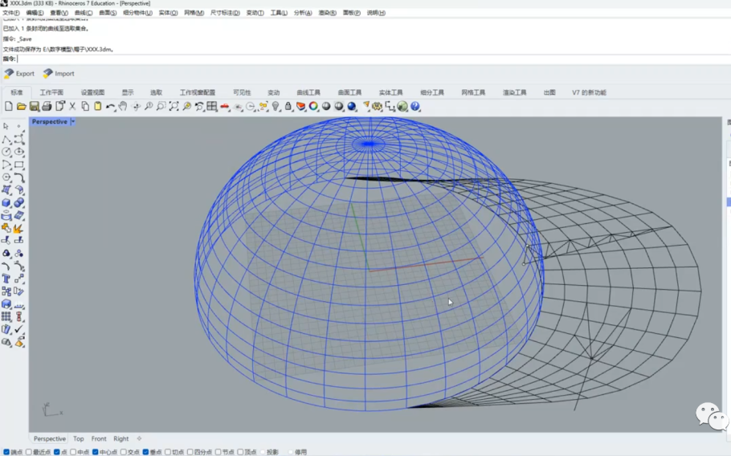Select the Pan view hand tool
731x456 pixels.
123,106
